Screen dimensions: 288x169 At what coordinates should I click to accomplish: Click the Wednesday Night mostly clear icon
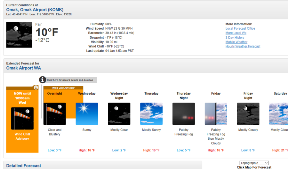[x=119, y=114]
